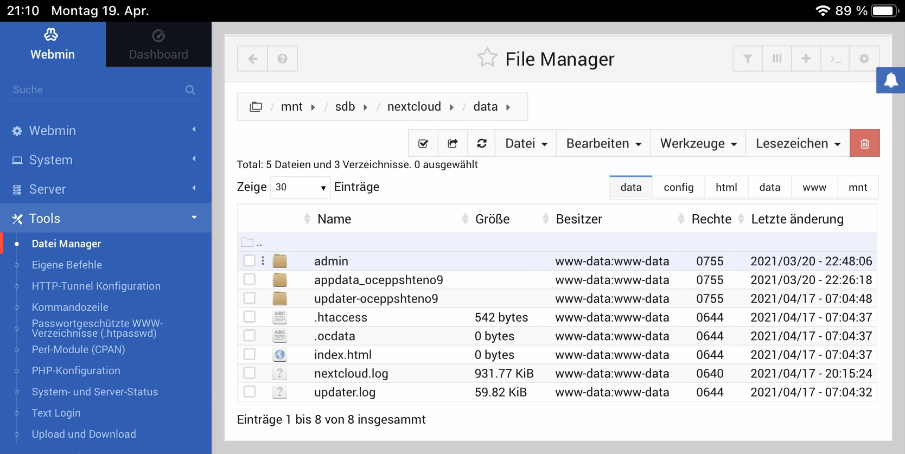This screenshot has width=905, height=454.
Task: Navigate to sdb in breadcrumb
Action: tap(345, 107)
